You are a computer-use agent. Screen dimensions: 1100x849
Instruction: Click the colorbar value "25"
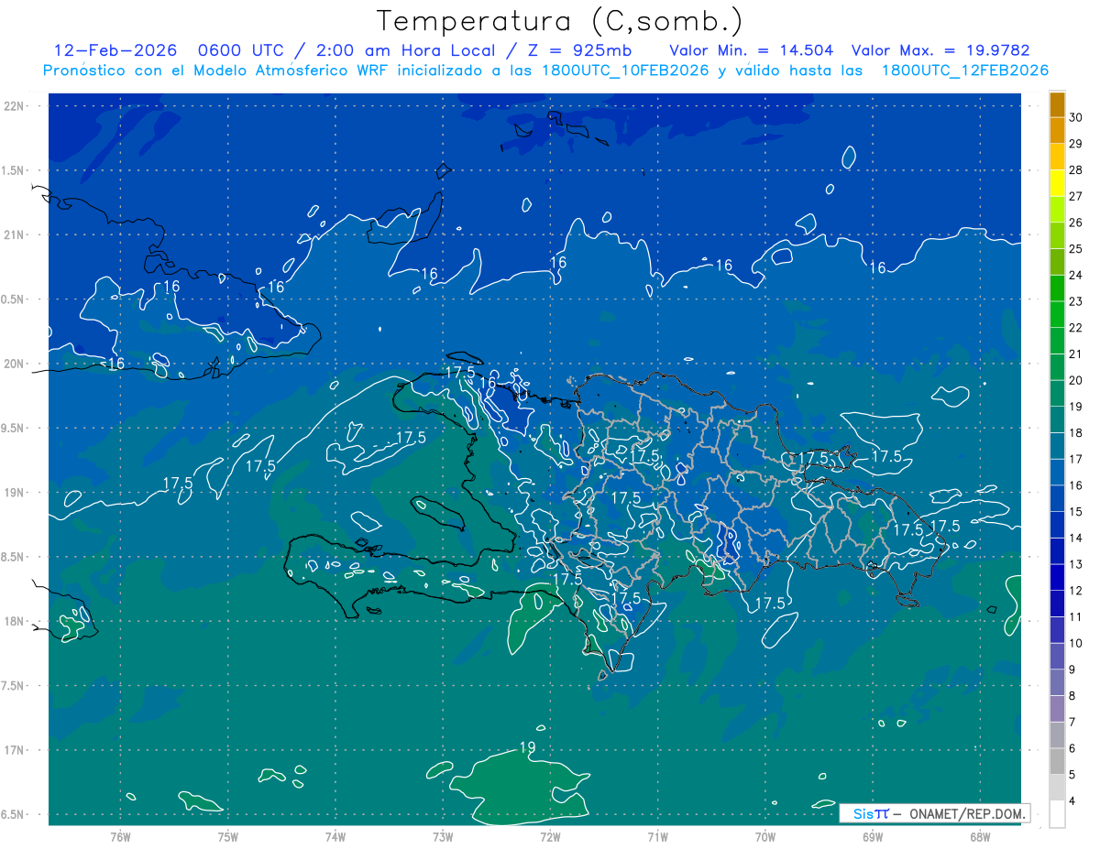coord(1076,249)
